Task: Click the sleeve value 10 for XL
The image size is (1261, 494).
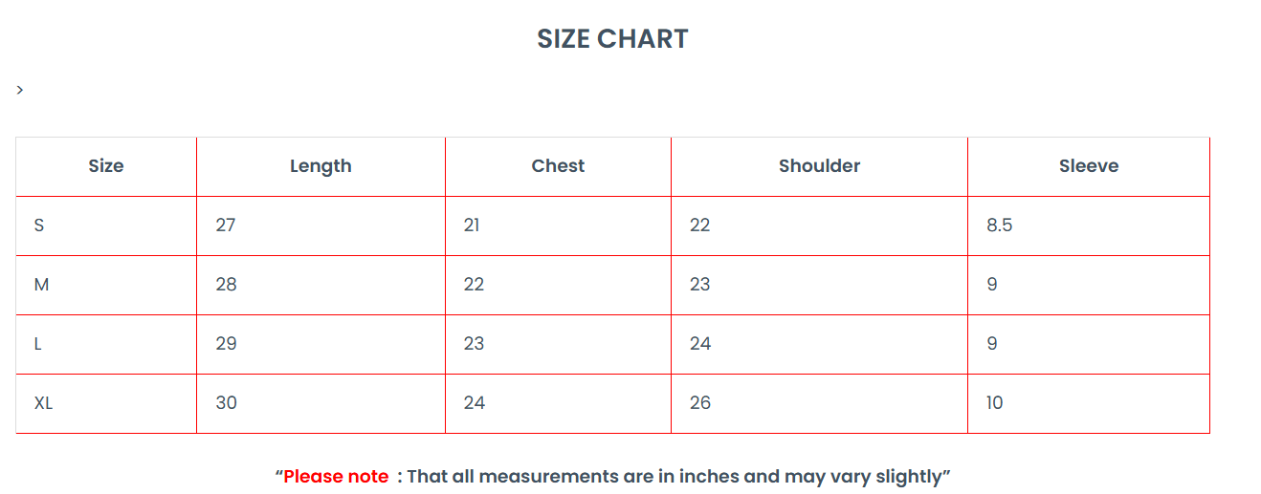Action: click(x=995, y=403)
